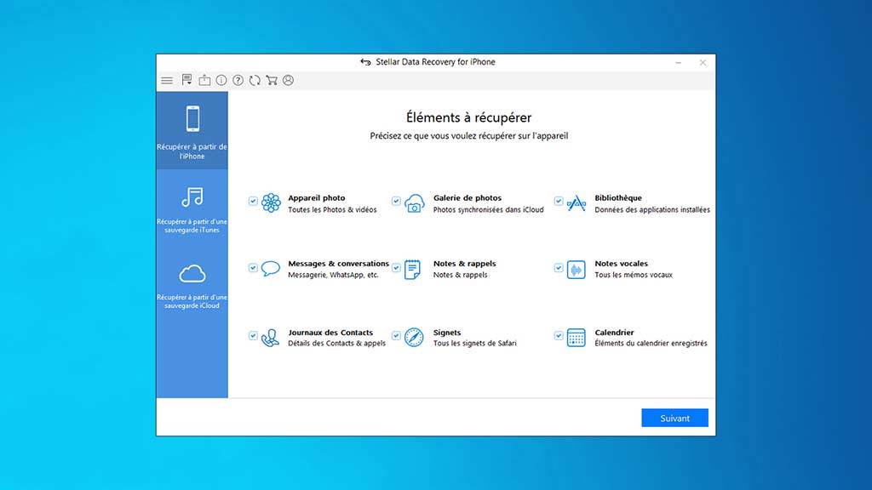Select Récupérer à partir d'une sauvegarde iCloud

(x=192, y=284)
